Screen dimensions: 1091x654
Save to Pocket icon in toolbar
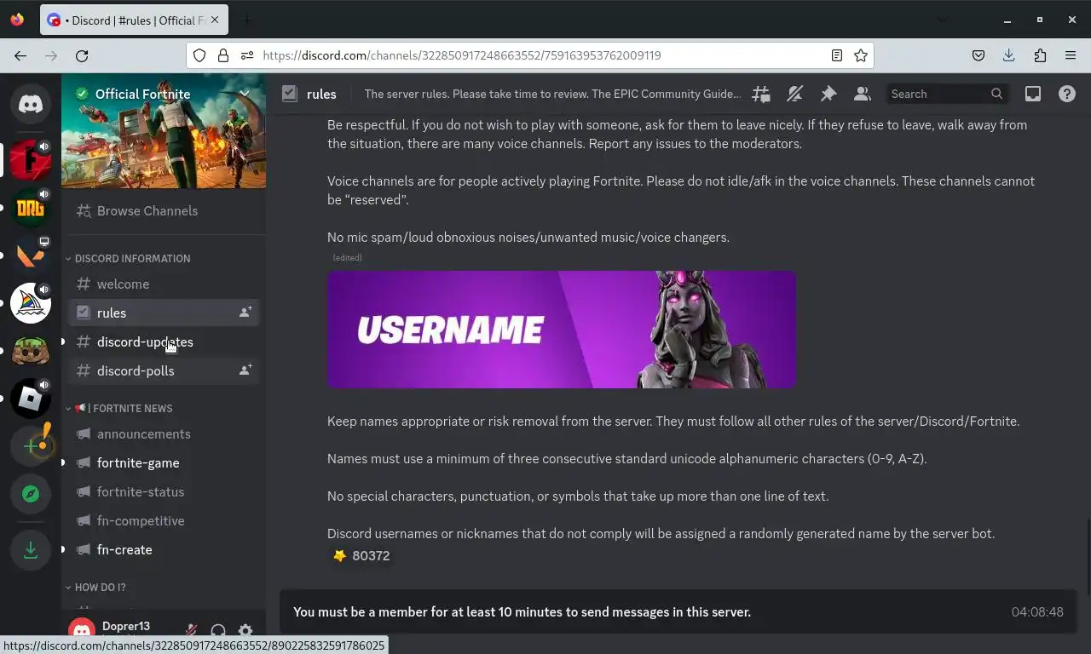pos(978,55)
